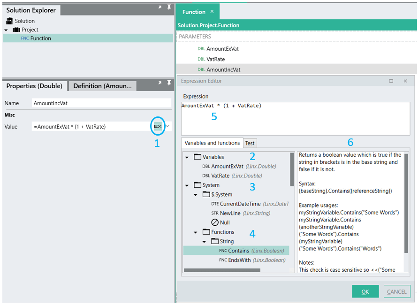Click the System folder icon
This screenshot has width=418, height=306.
tap(198, 184)
